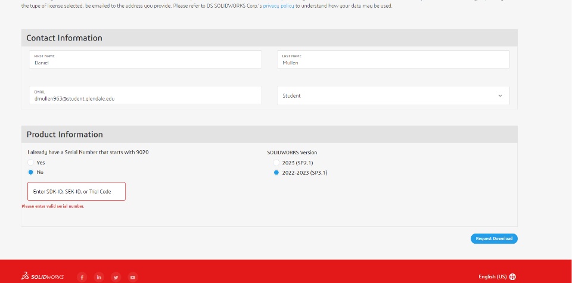Focus the Last Name field
This screenshot has height=283, width=572.
pos(393,60)
